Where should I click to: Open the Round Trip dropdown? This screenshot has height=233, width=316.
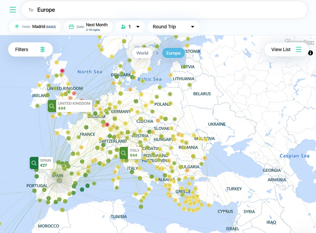174,27
